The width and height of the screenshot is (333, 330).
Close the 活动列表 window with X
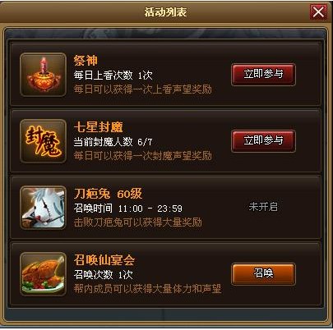(x=318, y=12)
